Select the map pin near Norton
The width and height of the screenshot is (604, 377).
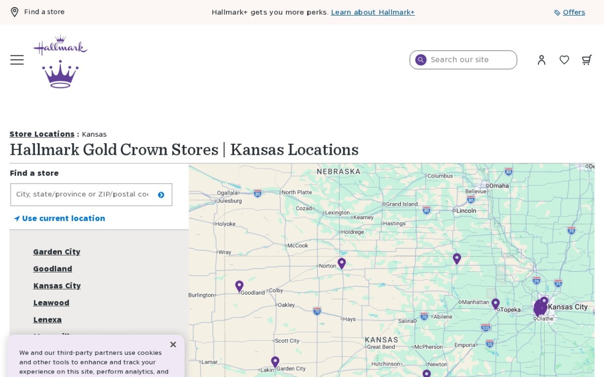coord(342,263)
